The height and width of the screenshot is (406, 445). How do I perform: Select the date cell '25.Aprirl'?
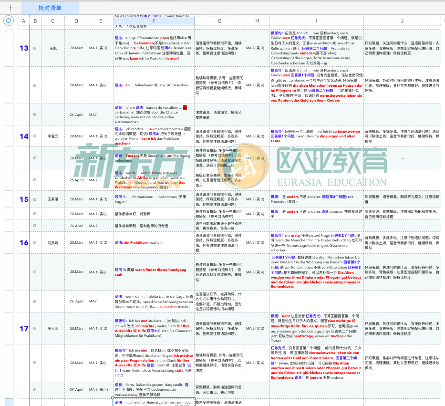point(76,180)
